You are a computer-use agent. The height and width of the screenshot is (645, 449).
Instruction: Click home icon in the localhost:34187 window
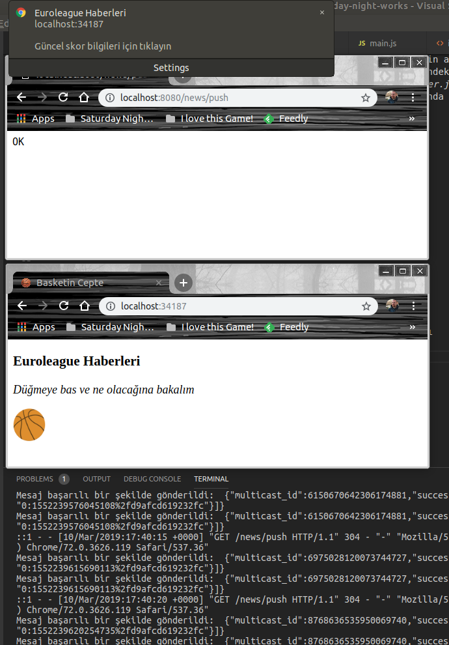pos(85,306)
